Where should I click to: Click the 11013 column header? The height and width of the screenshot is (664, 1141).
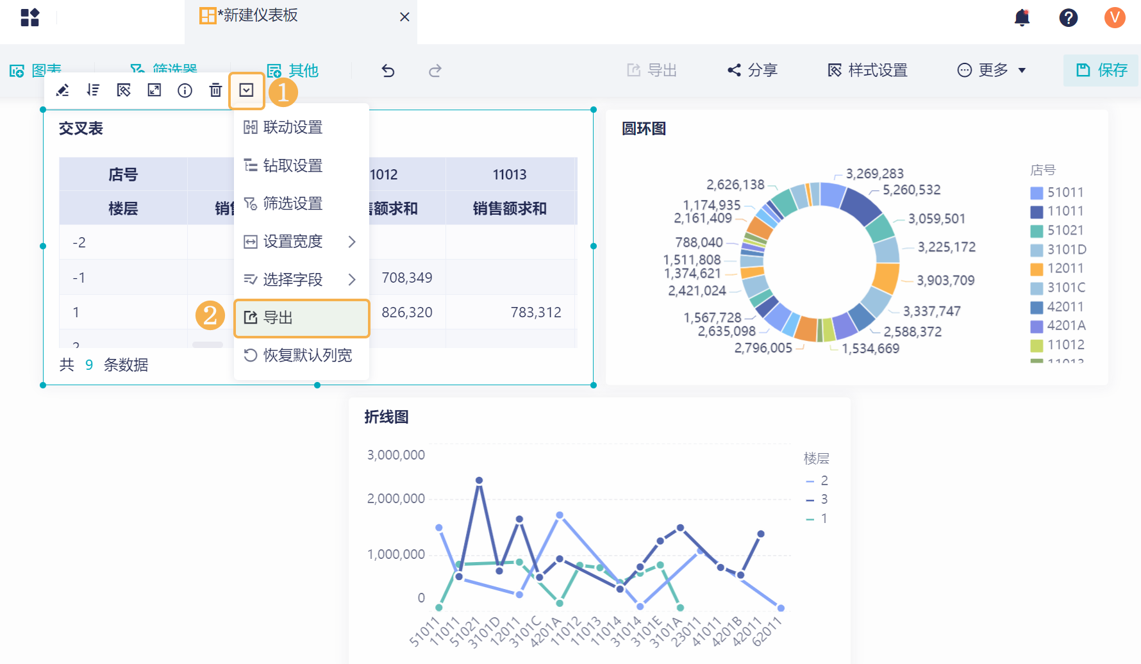[x=510, y=174]
